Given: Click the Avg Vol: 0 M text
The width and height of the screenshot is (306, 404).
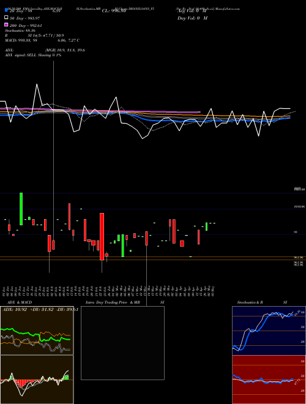Looking at the screenshot, I should (x=192, y=11).
